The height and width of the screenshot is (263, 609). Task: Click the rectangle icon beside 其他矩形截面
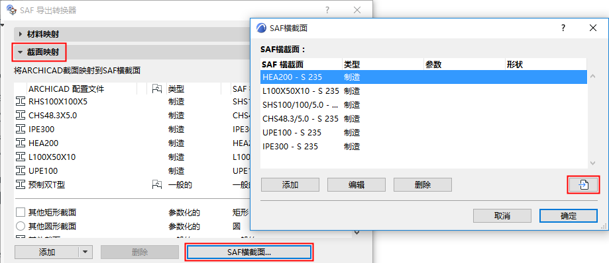20,212
